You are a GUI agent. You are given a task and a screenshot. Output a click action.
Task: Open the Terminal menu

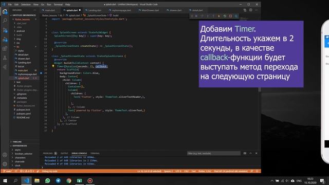click(x=58, y=5)
